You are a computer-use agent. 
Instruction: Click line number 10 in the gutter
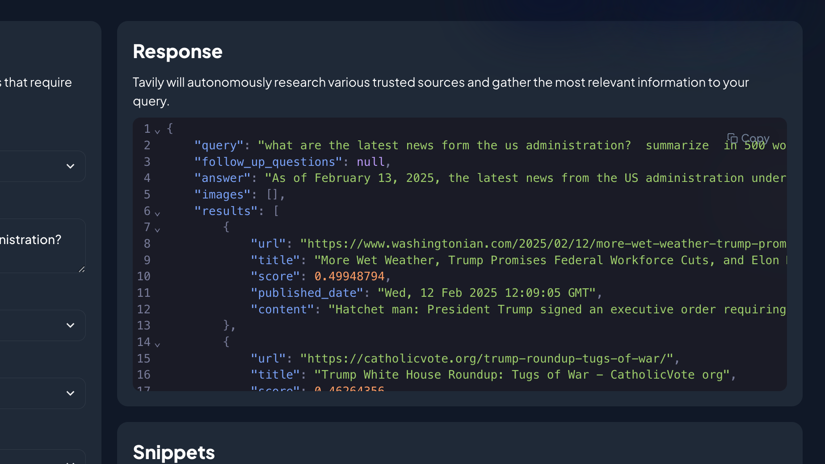143,276
